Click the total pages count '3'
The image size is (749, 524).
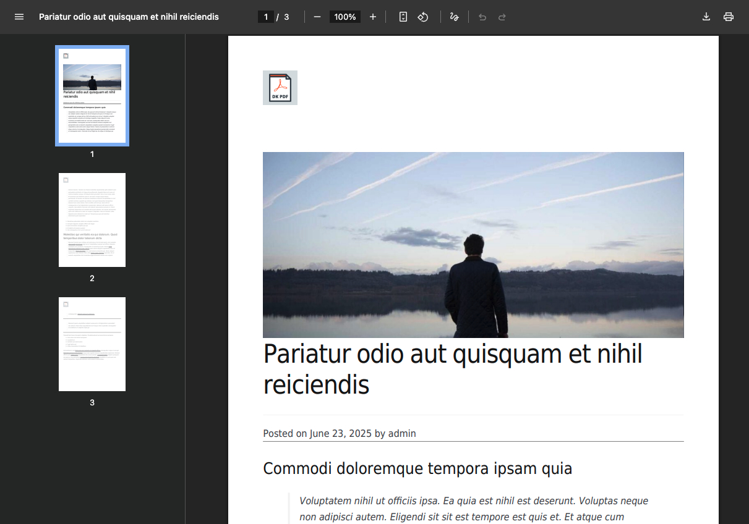pyautogui.click(x=286, y=17)
